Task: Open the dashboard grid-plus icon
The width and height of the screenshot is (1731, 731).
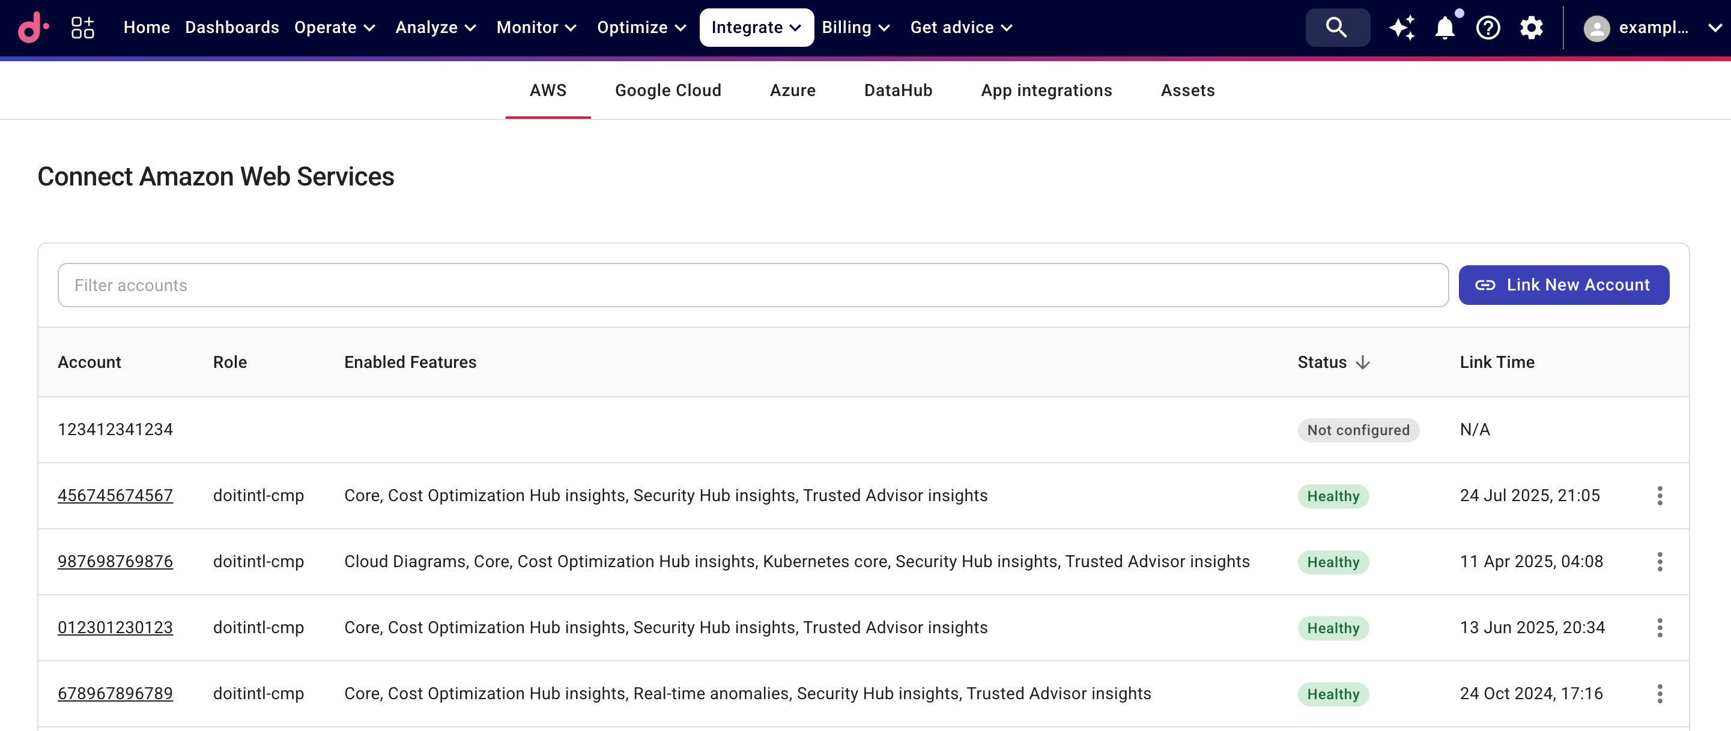Action: point(82,28)
